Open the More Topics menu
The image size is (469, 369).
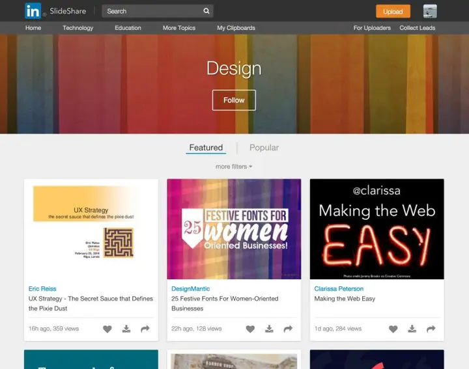pyautogui.click(x=179, y=28)
